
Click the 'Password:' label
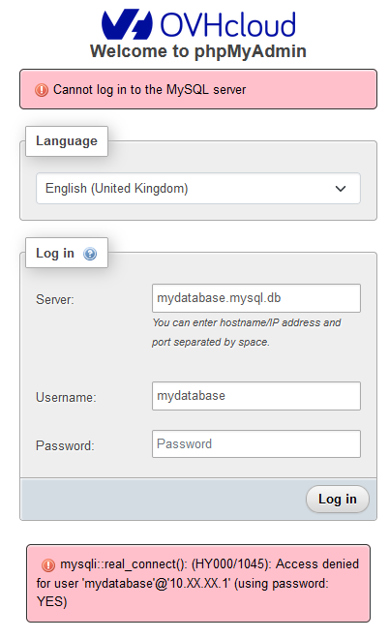tap(65, 445)
